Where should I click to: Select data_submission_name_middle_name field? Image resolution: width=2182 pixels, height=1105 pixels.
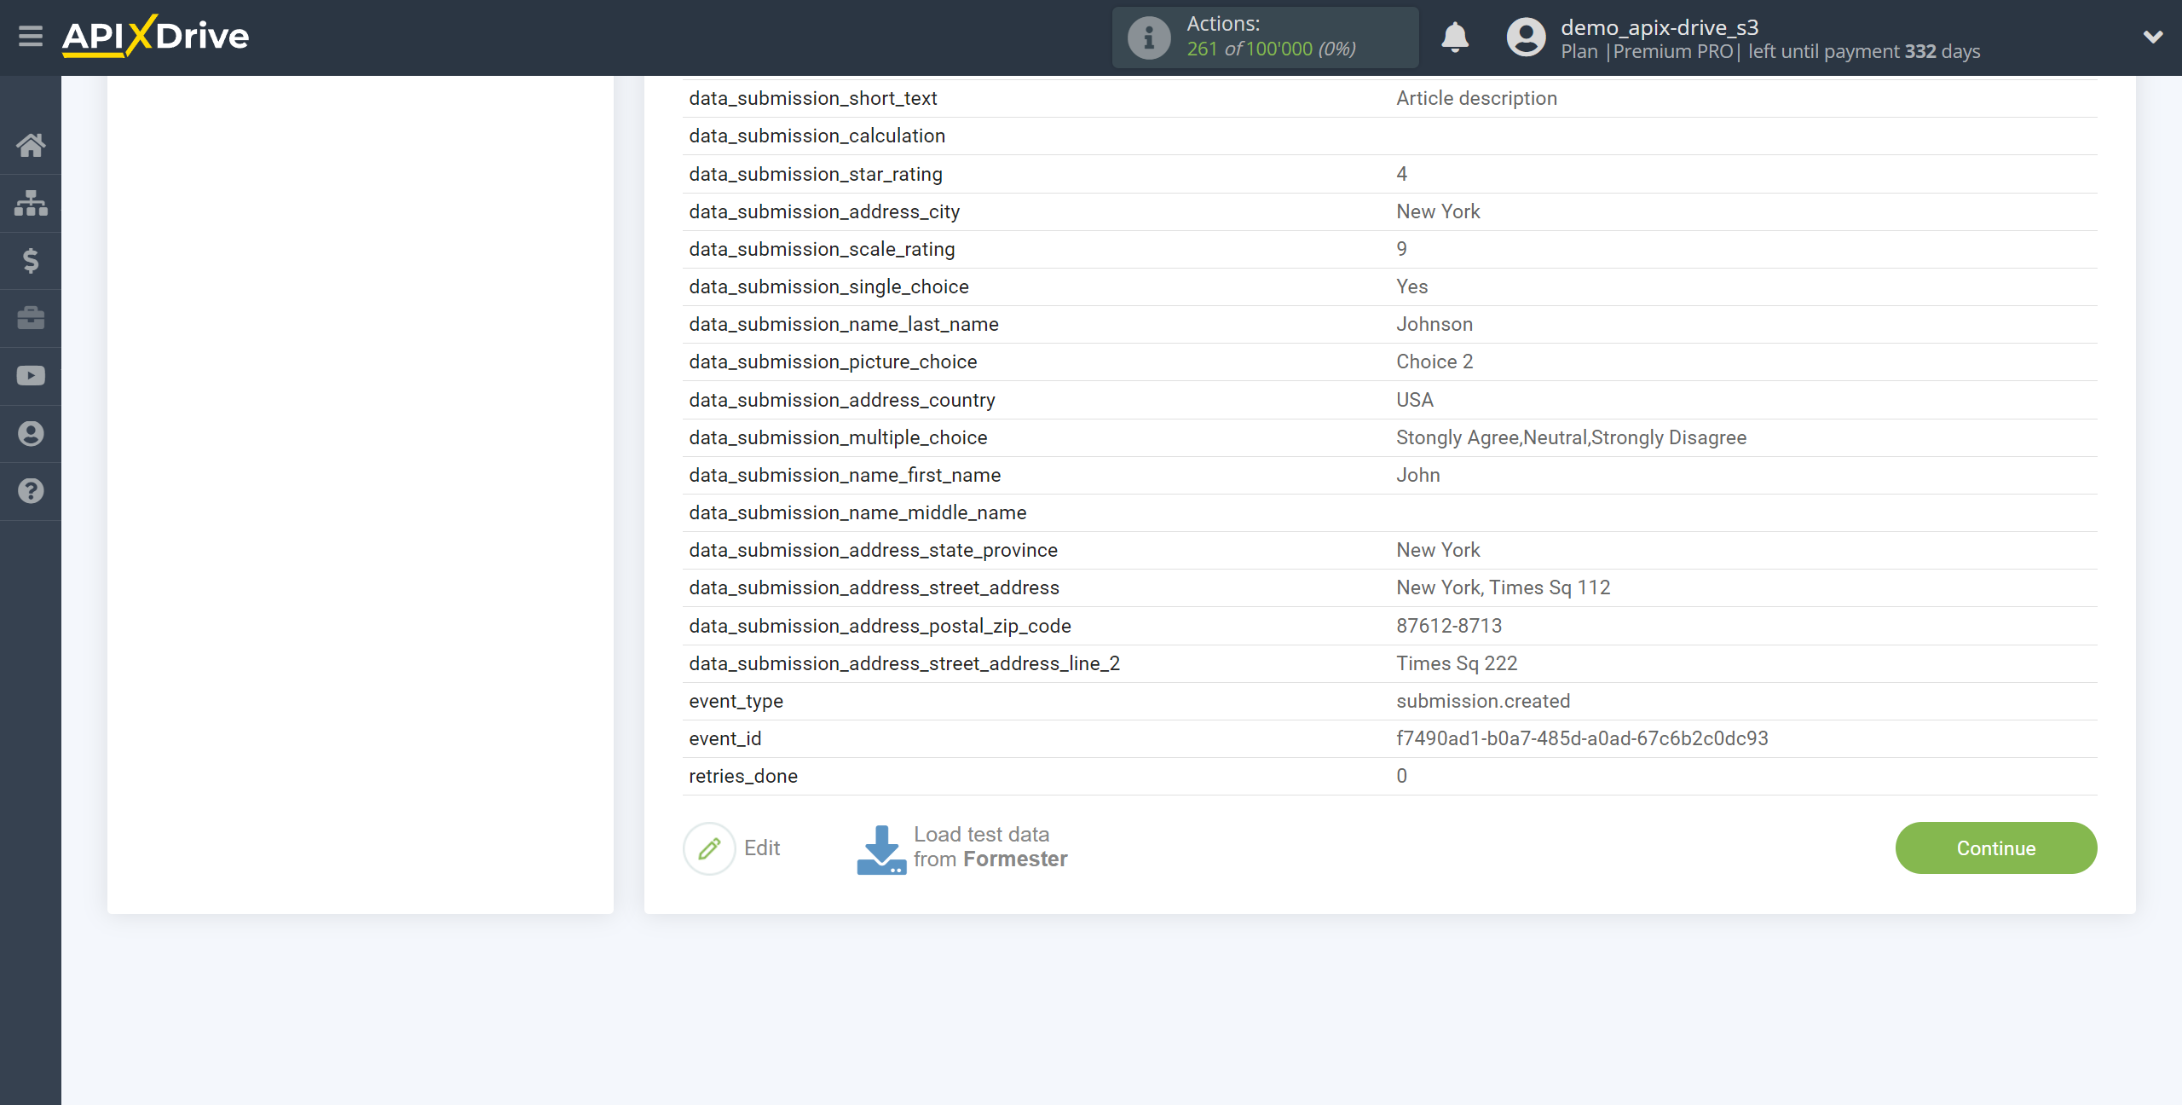point(857,512)
